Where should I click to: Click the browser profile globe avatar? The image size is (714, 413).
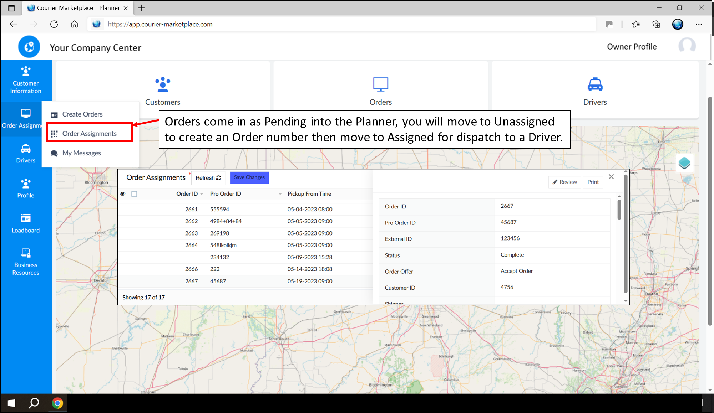pyautogui.click(x=678, y=24)
